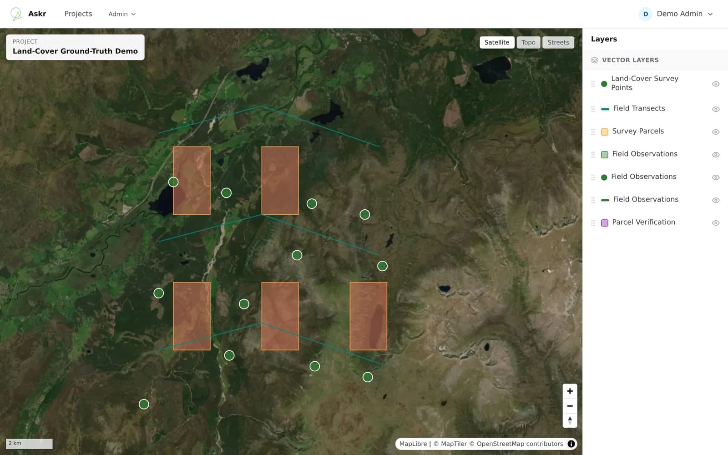Click Parcel Verification purple color swatch

click(x=605, y=223)
